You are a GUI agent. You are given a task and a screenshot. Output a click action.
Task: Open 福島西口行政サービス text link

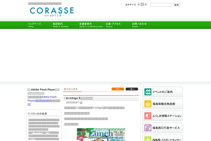pyautogui.click(x=166, y=128)
